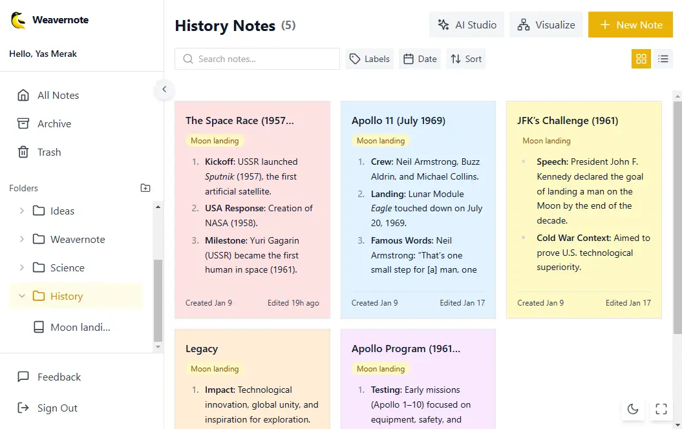Expand the Science folder chevron
Screen dimensions: 682x429
22,267
